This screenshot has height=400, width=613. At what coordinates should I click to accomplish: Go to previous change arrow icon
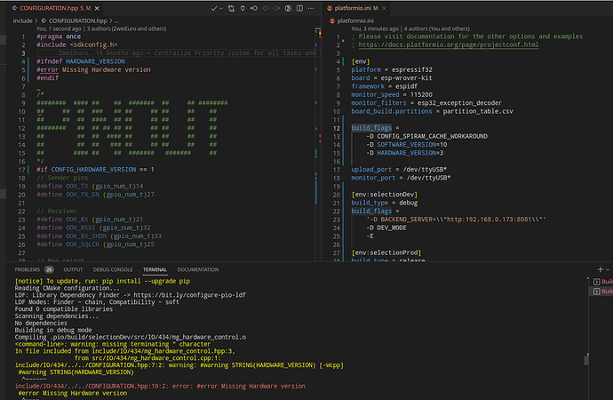(x=254, y=8)
